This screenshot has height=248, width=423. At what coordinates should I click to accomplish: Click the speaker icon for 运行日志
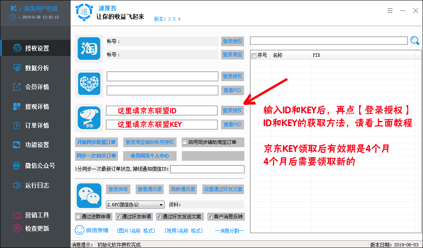coord(17,185)
